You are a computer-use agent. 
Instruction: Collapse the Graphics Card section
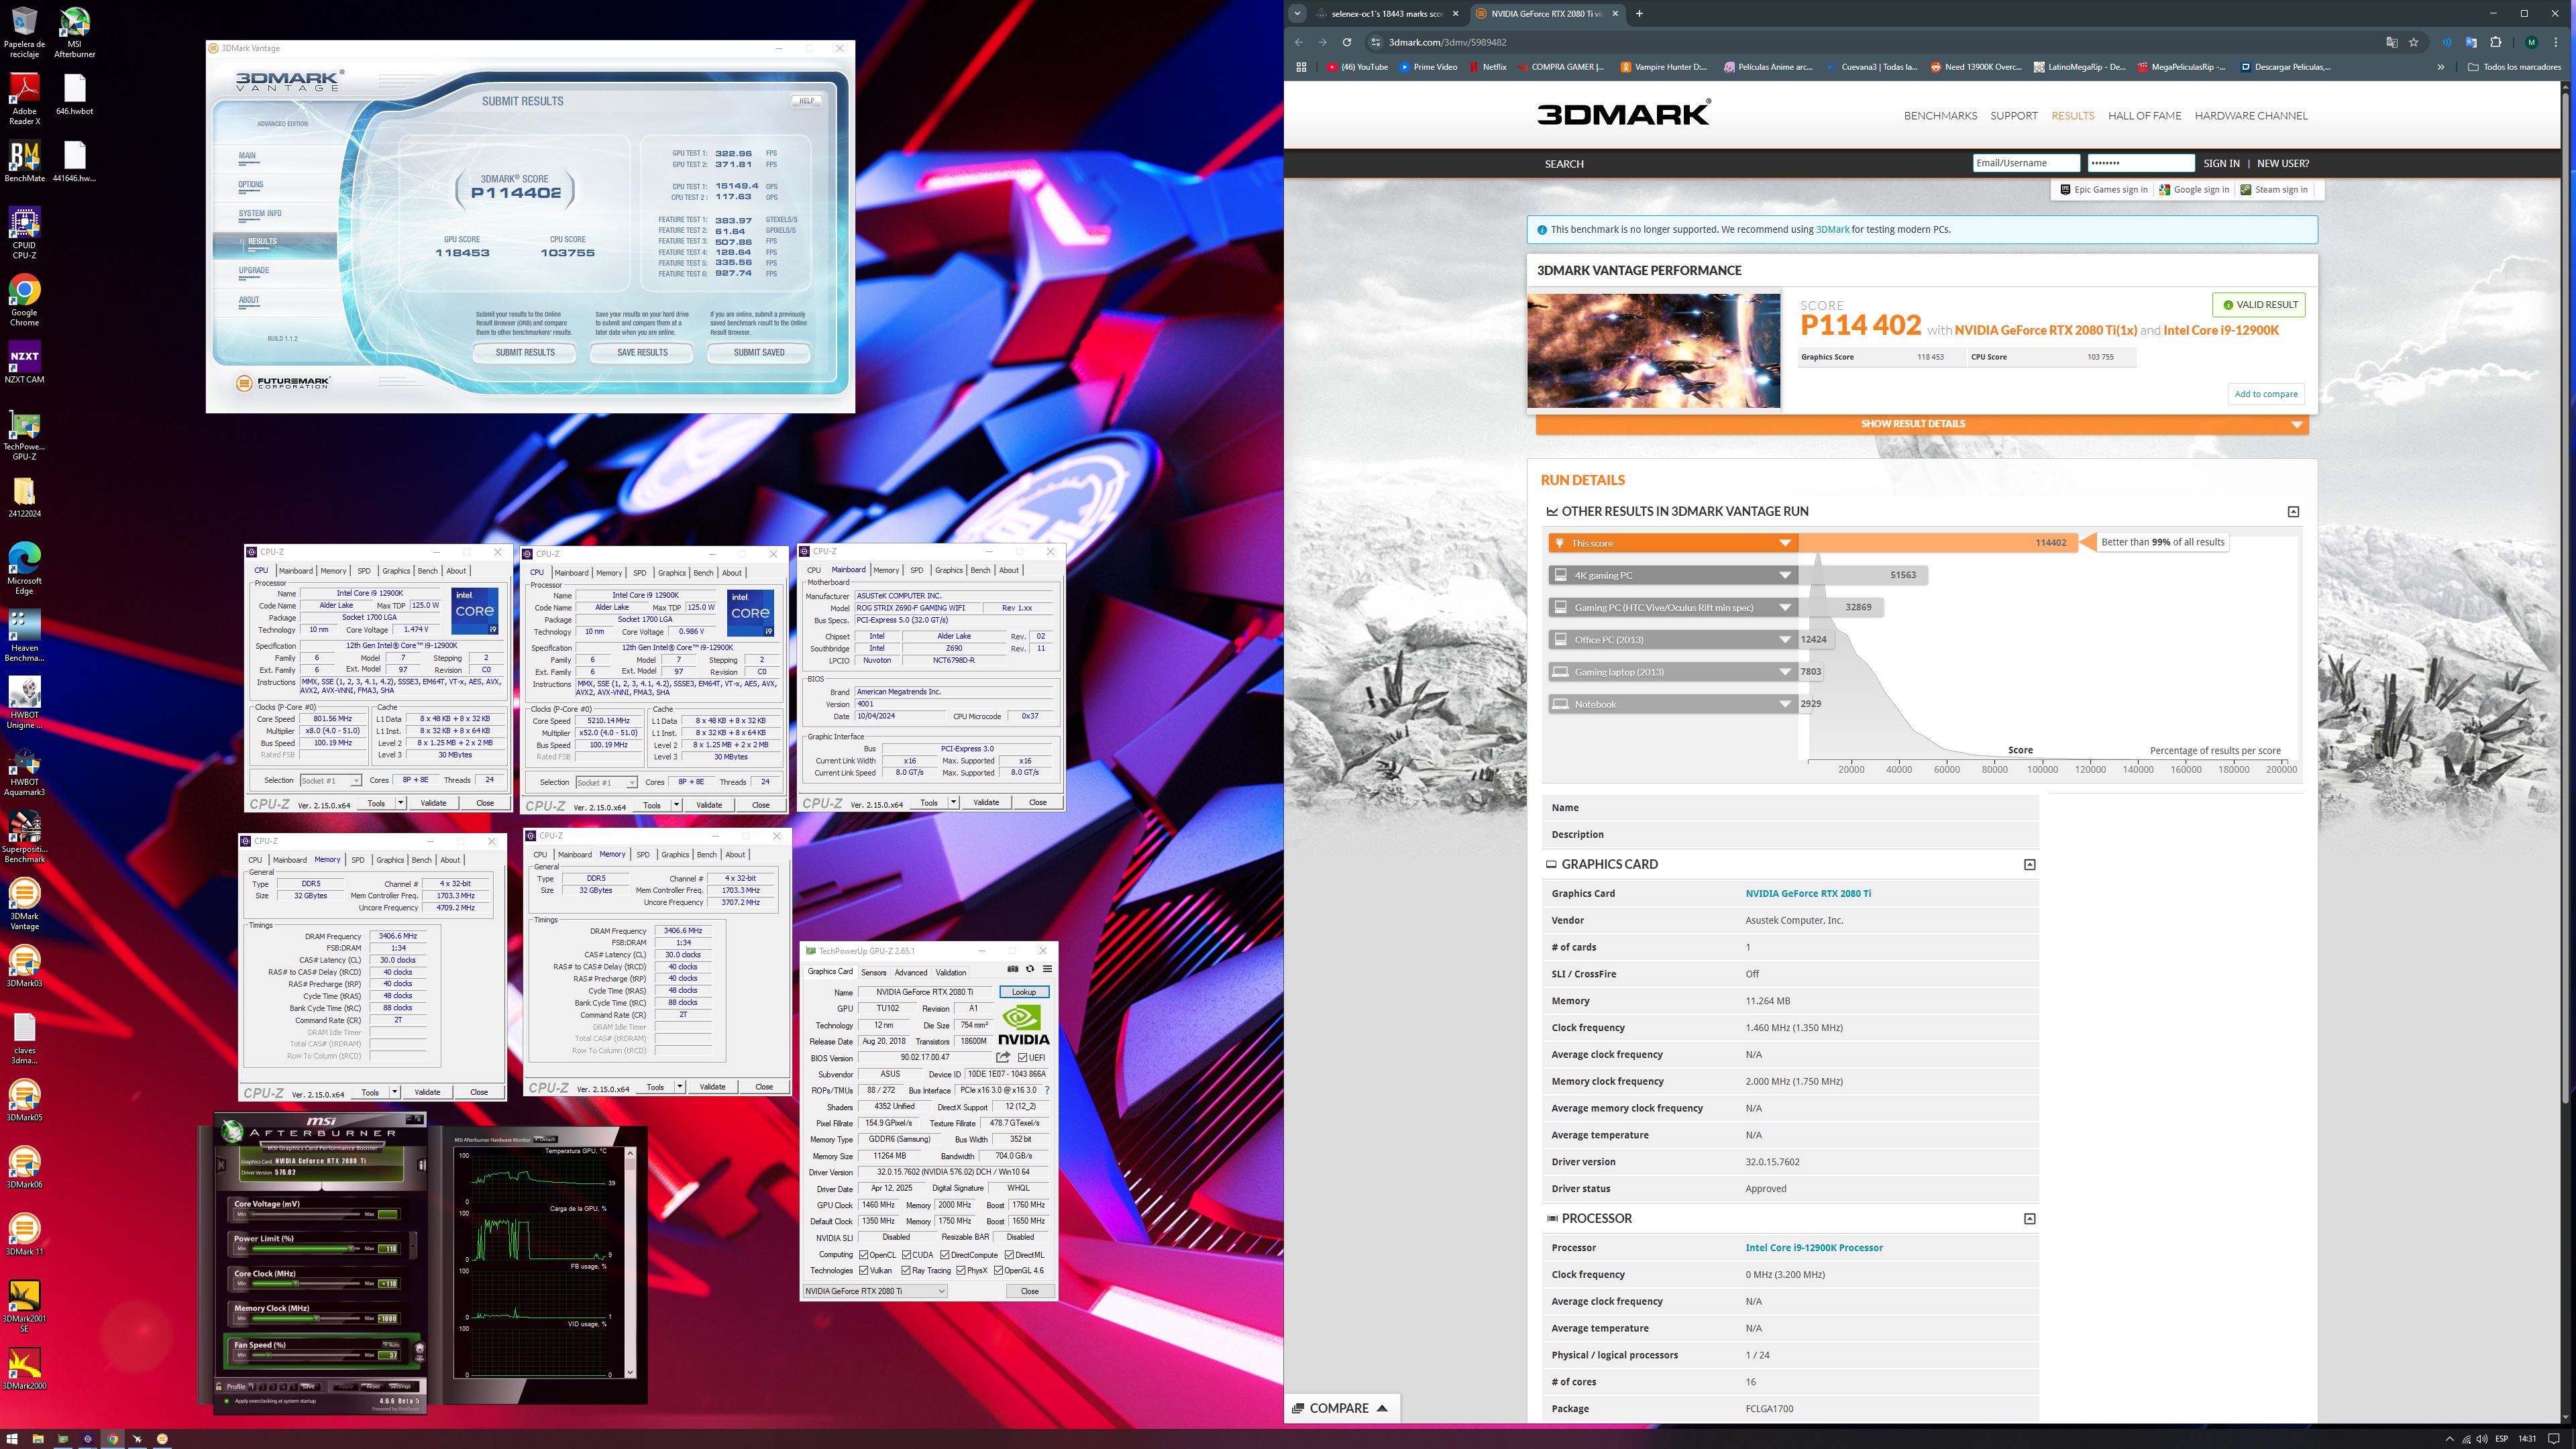2029,864
